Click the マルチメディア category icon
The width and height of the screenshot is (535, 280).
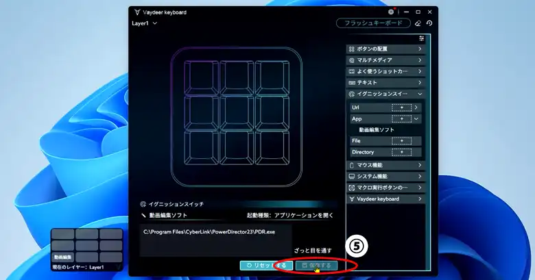[352, 60]
